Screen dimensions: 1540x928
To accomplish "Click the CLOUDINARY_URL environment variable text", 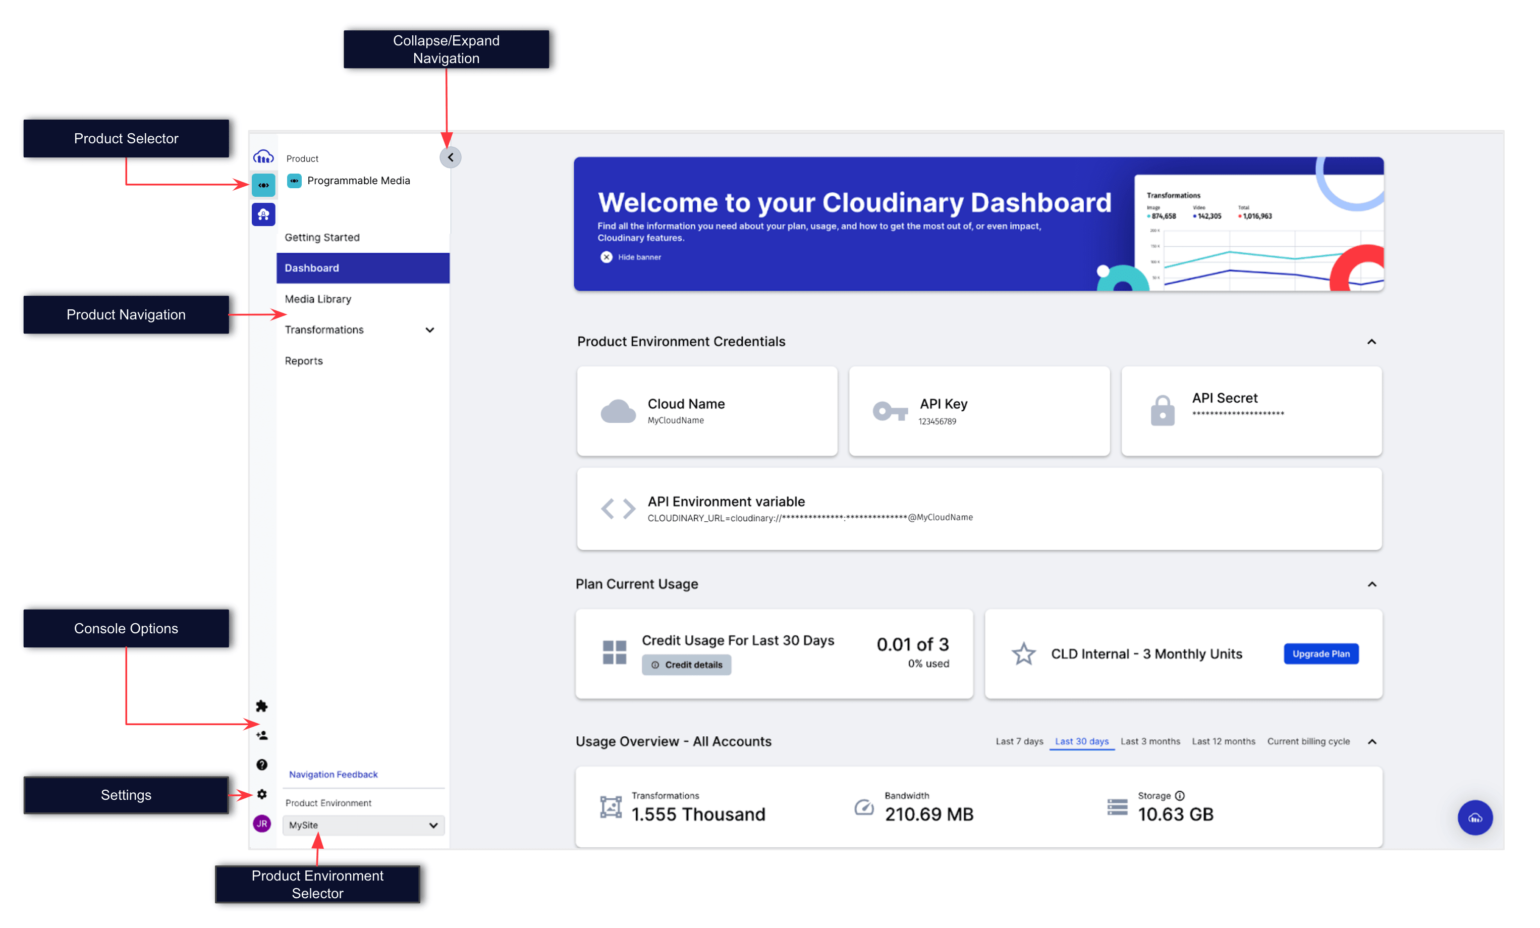I will click(809, 517).
